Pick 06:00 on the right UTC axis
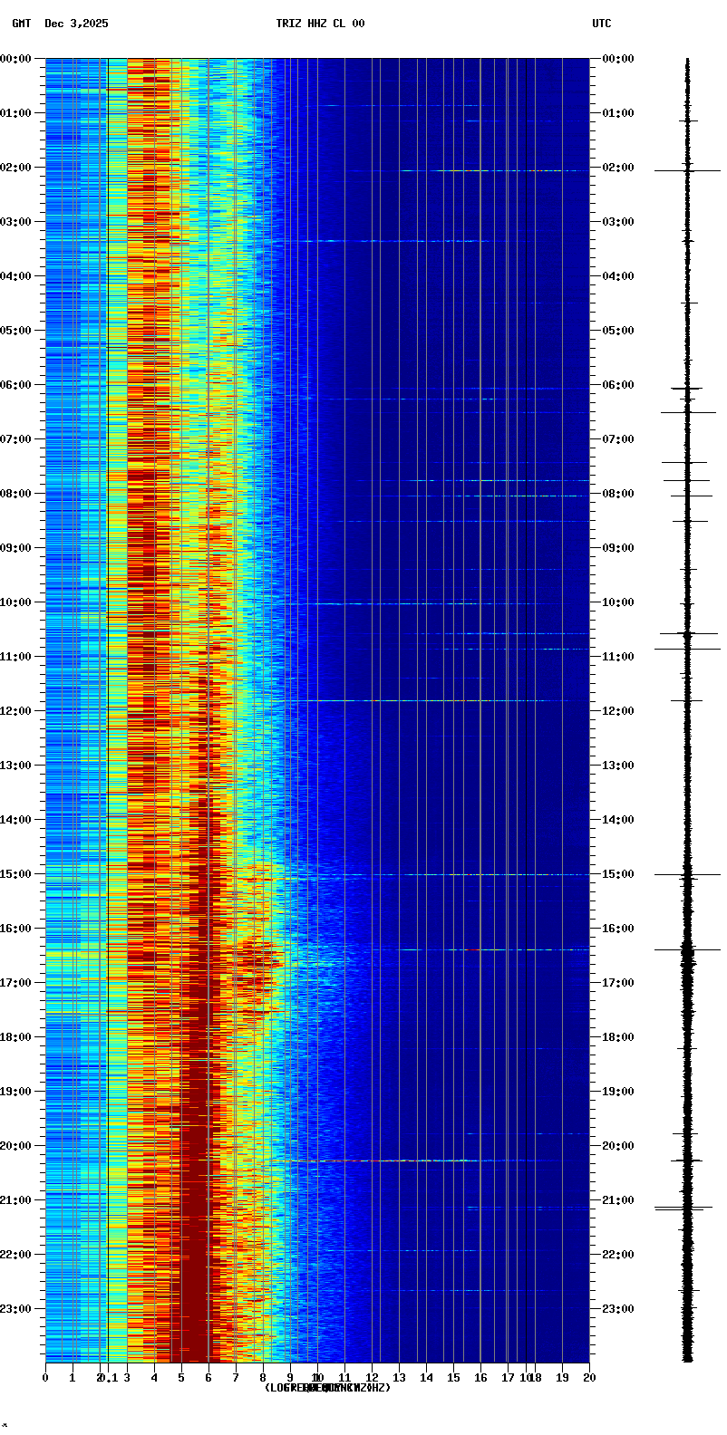This screenshot has height=1435, width=727. 619,385
